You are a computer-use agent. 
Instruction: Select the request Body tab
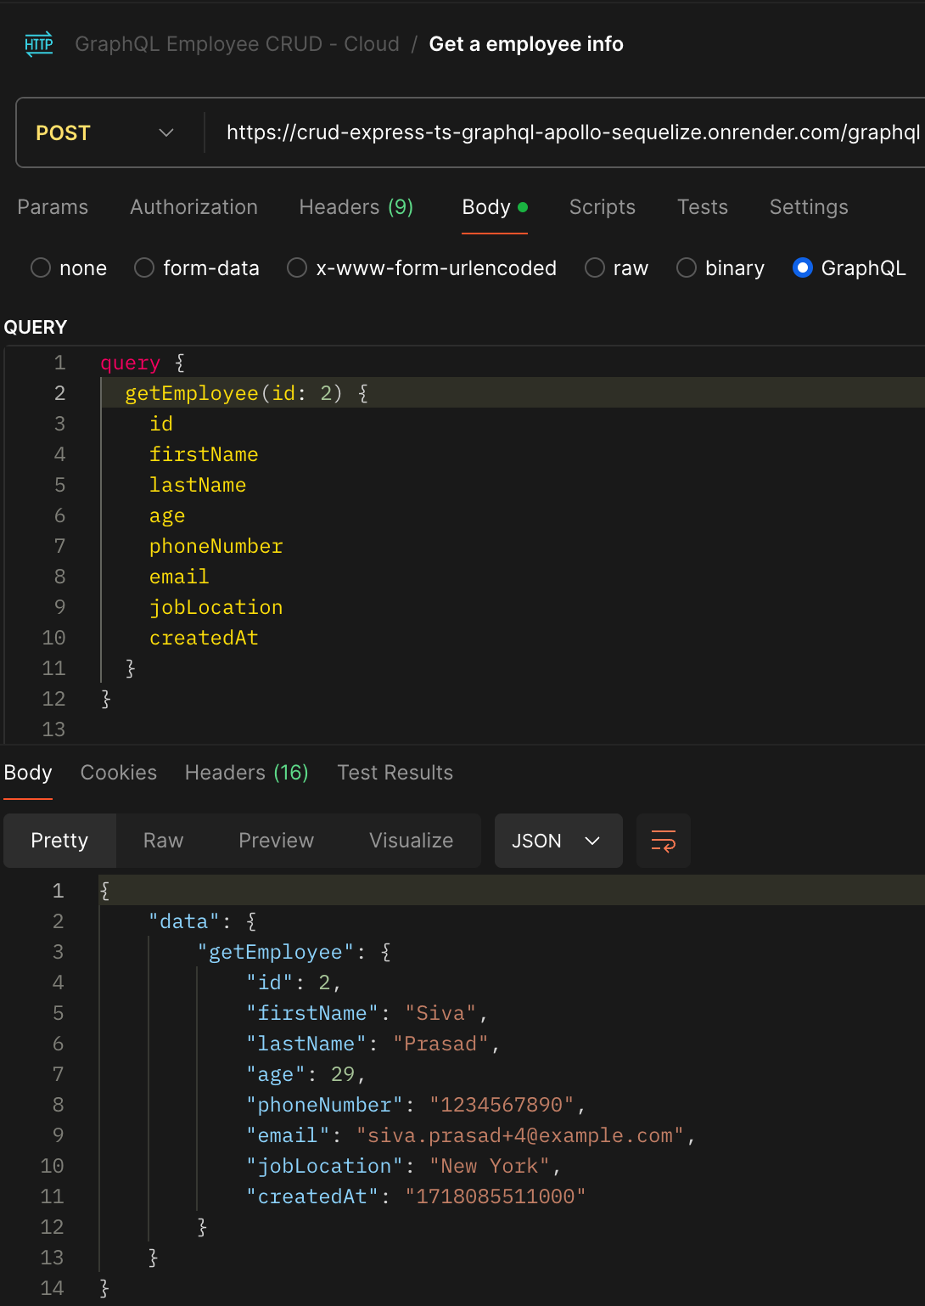point(495,207)
